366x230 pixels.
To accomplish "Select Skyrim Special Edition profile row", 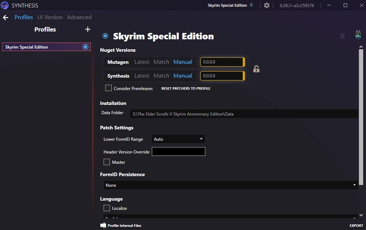I will (46, 47).
